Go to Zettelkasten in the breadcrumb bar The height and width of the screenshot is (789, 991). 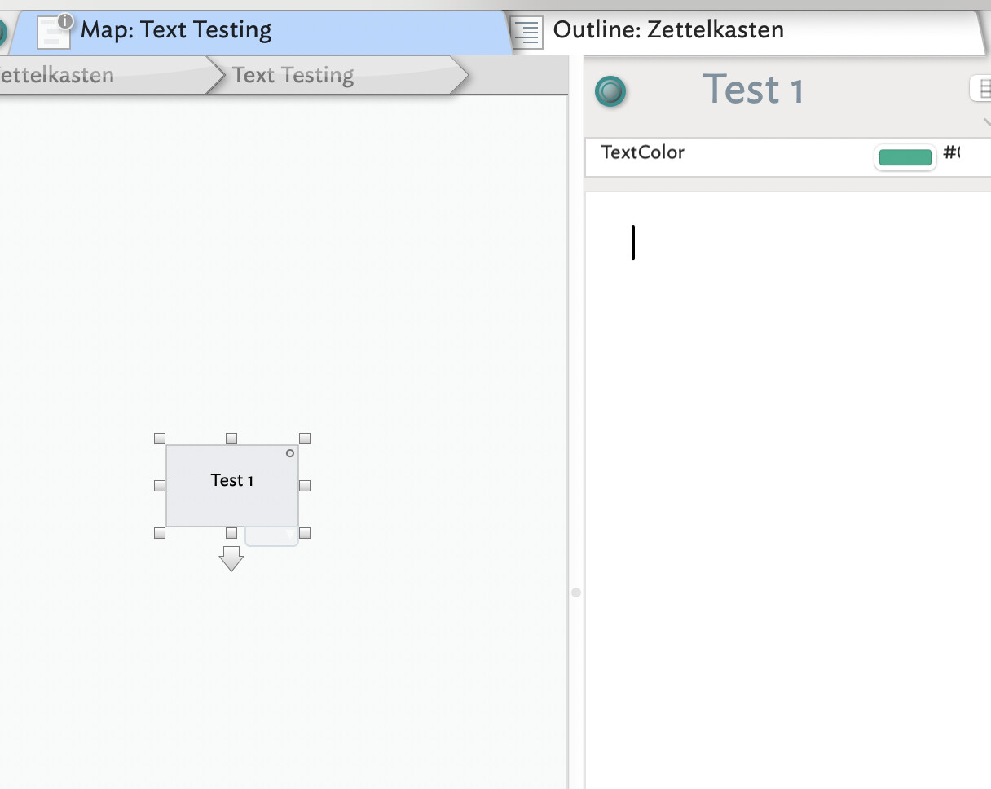(x=57, y=76)
